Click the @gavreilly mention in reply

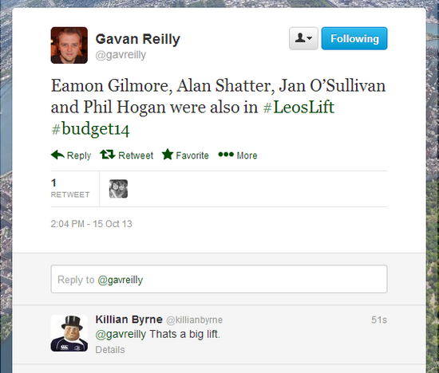(121, 335)
